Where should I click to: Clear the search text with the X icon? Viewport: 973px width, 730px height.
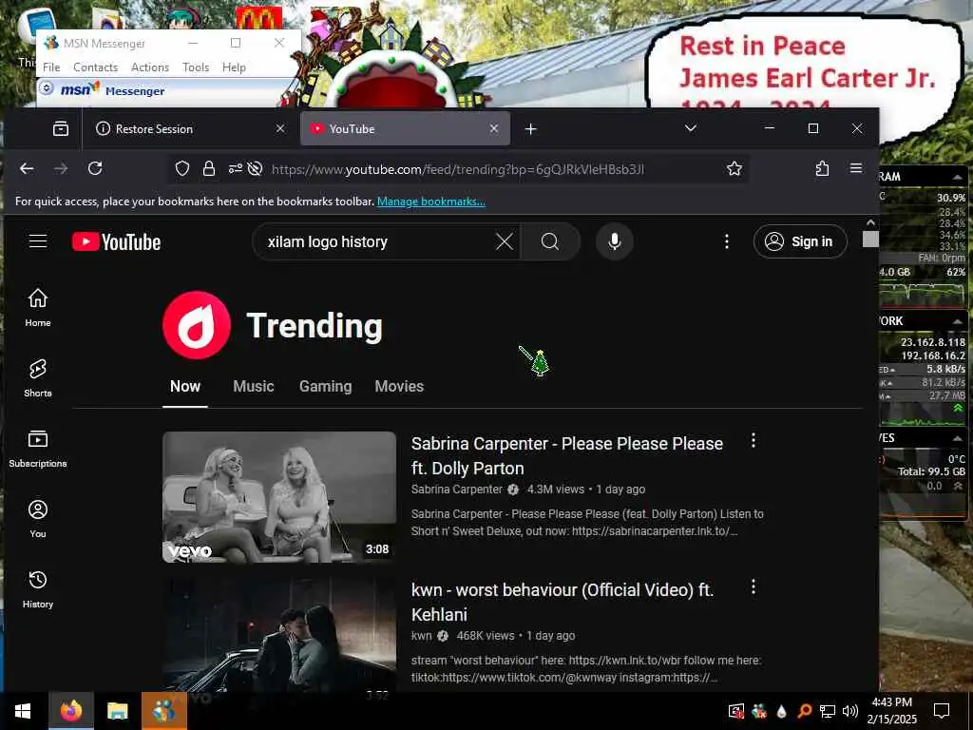(x=505, y=241)
